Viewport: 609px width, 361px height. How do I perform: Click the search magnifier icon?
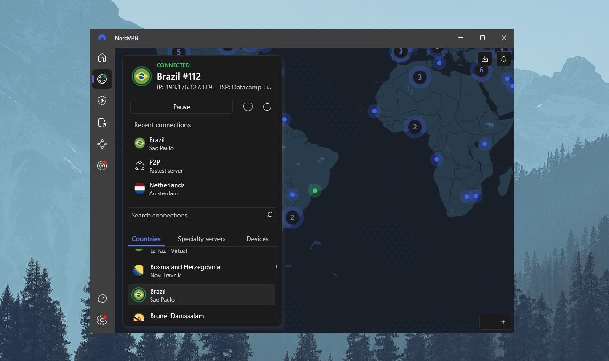[x=270, y=215]
